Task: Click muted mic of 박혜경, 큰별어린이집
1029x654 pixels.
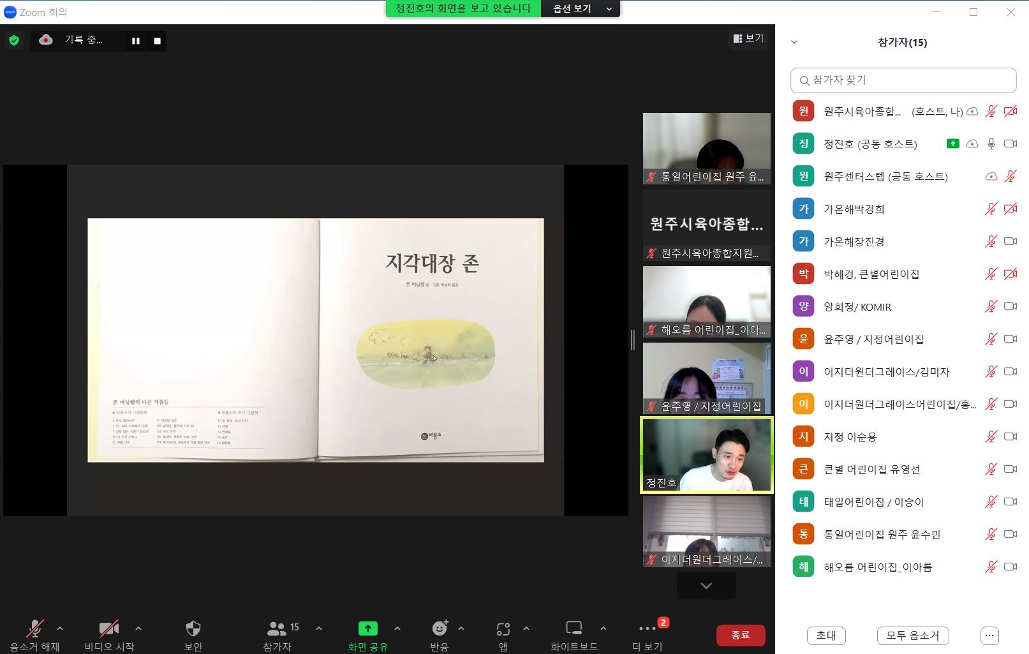Action: pos(991,274)
